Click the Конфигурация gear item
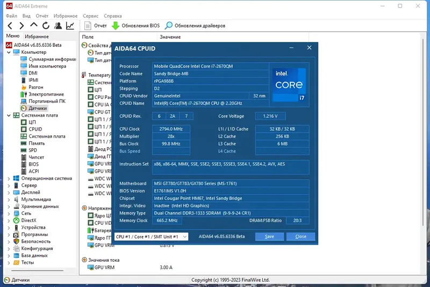Image resolution: width=430 pixels, height=287 pixels. coord(33,248)
